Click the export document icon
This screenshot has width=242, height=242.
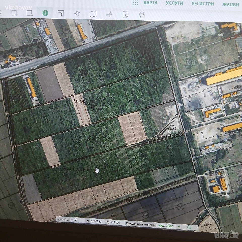[x=125, y=15]
